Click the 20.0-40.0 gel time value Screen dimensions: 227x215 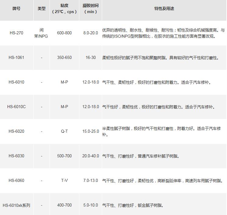91,156
